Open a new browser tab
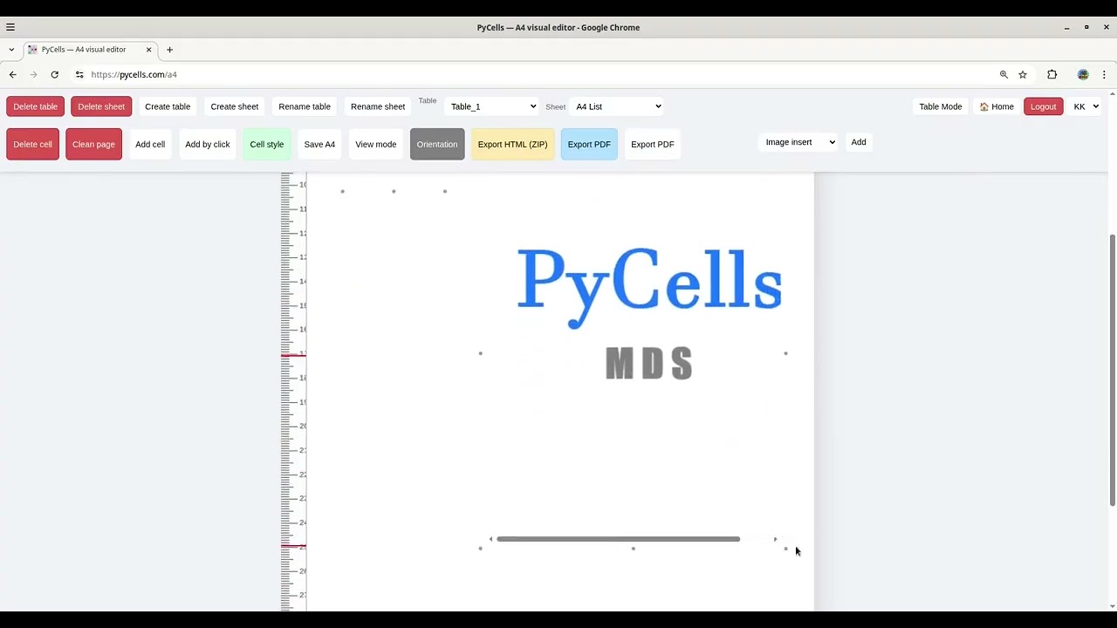This screenshot has width=1117, height=628. coord(169,50)
